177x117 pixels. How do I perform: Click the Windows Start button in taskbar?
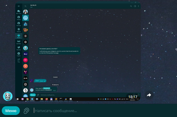click(18, 99)
